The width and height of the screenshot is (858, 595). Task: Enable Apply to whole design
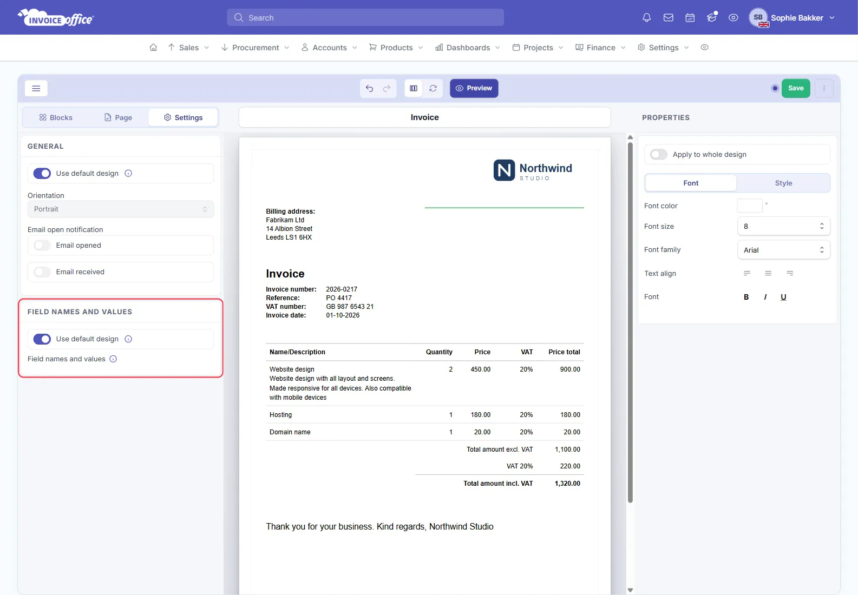(659, 155)
